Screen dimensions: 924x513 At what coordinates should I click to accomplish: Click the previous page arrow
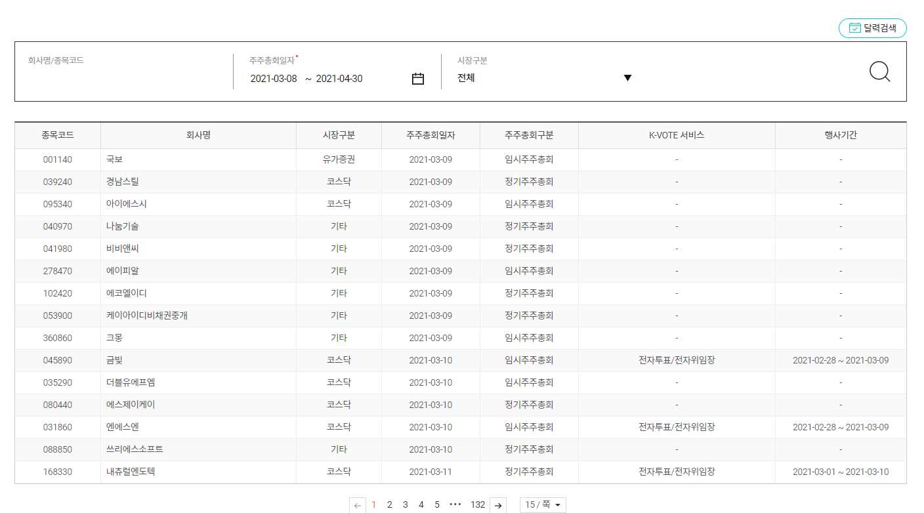click(358, 504)
